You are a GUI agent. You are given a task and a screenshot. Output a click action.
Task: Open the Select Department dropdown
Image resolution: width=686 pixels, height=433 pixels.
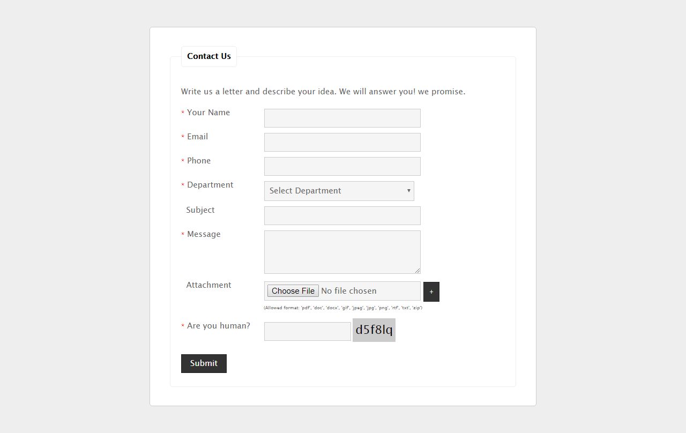tap(339, 191)
